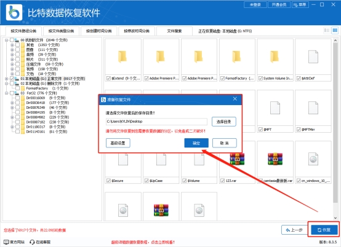Expand the 文档 folder node
This screenshot has height=247, width=341.
tap(12, 74)
